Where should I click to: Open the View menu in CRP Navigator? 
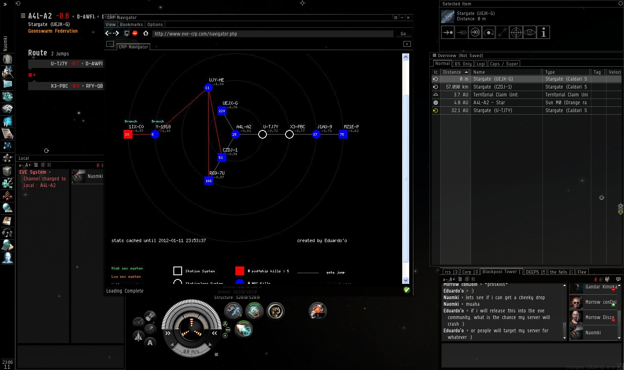(x=111, y=24)
